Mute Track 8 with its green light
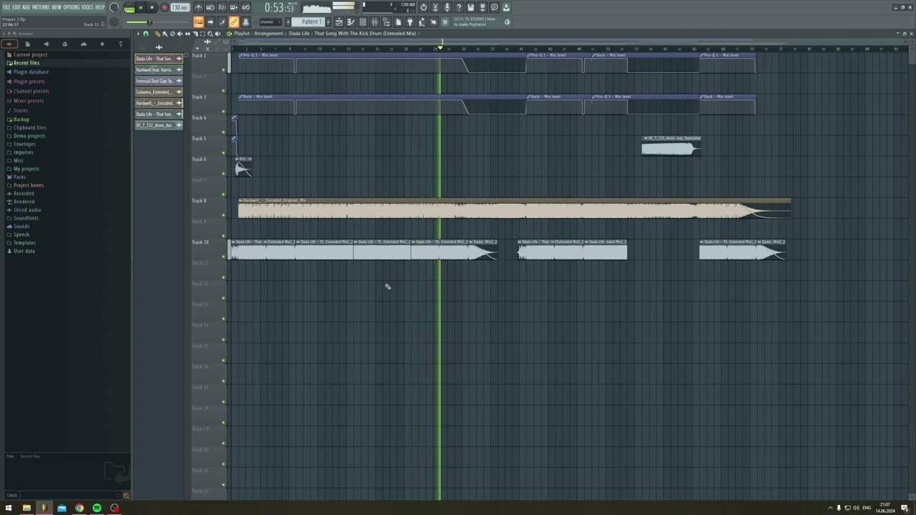 click(223, 215)
